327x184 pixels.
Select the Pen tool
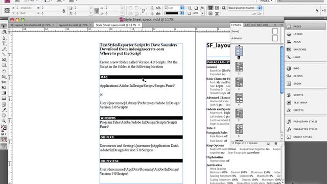(x=4, y=38)
